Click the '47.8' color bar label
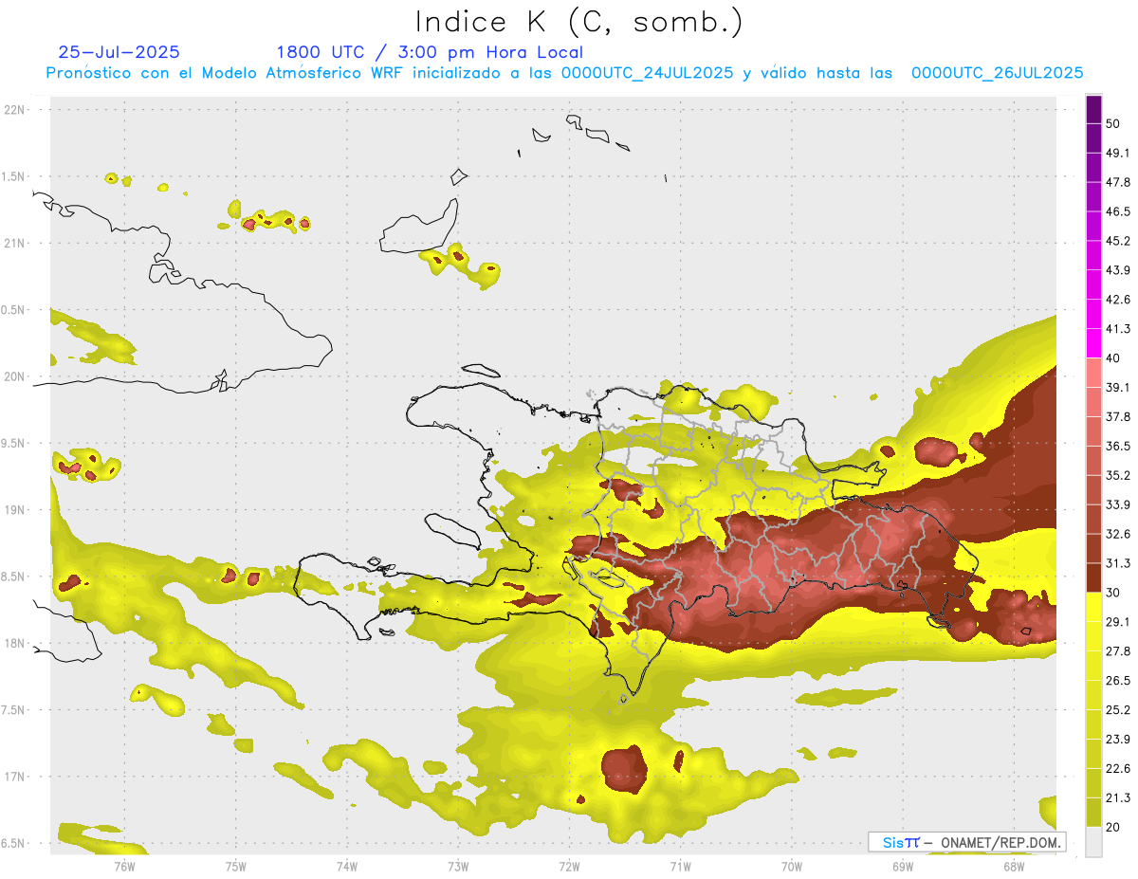 pyautogui.click(x=1117, y=183)
